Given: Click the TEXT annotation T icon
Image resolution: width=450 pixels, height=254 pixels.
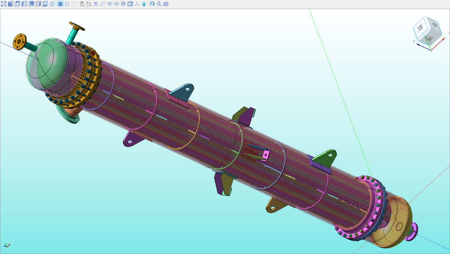Looking at the screenshot, I should click(144, 4).
